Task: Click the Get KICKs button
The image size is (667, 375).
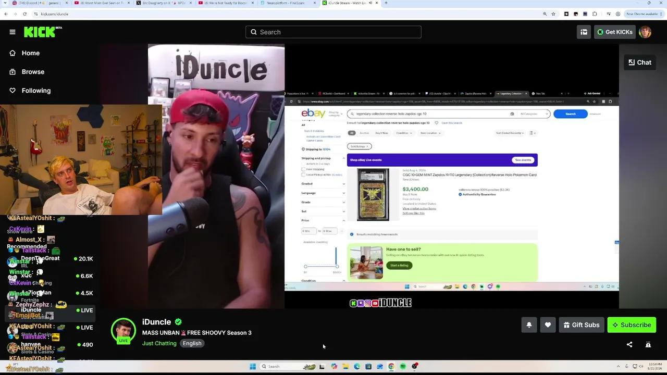Action: (614, 32)
